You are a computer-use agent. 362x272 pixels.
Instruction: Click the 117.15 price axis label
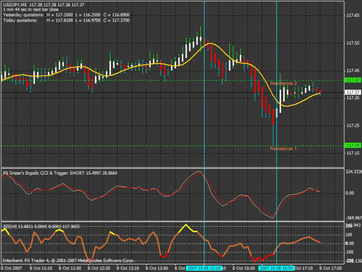click(353, 153)
